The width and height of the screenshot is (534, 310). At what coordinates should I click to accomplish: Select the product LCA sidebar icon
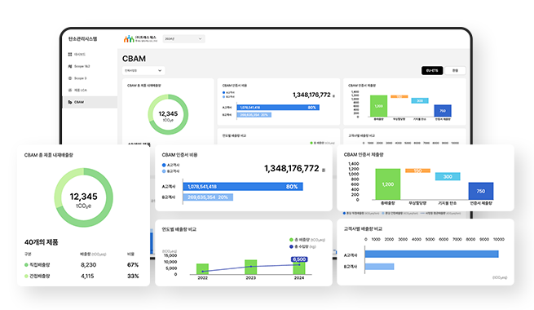(70, 90)
